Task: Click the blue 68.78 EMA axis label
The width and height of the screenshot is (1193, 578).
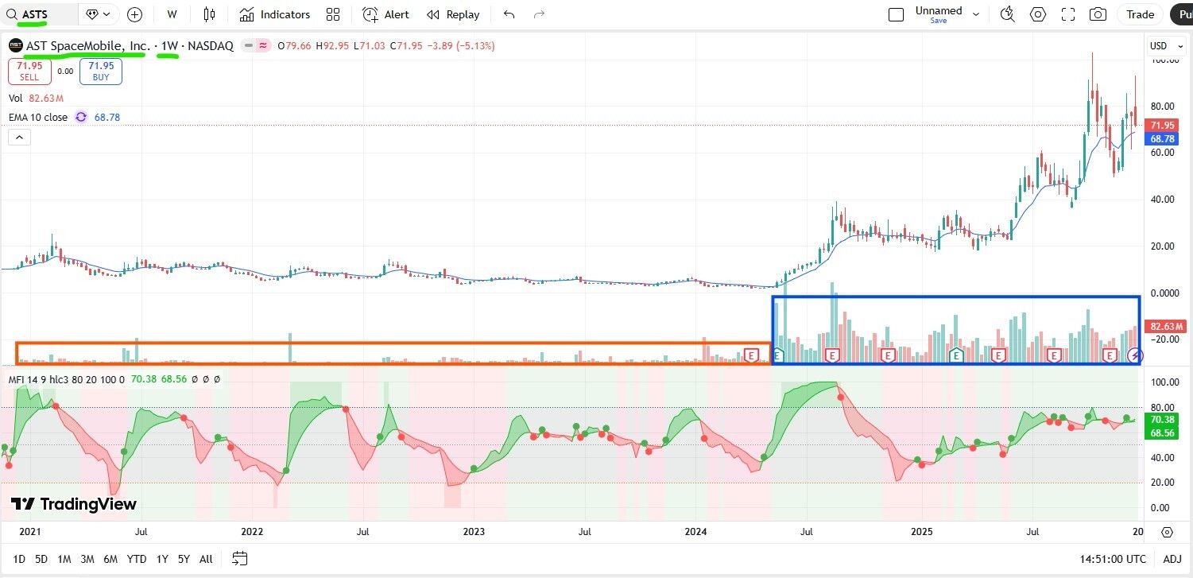Action: 1164,138
